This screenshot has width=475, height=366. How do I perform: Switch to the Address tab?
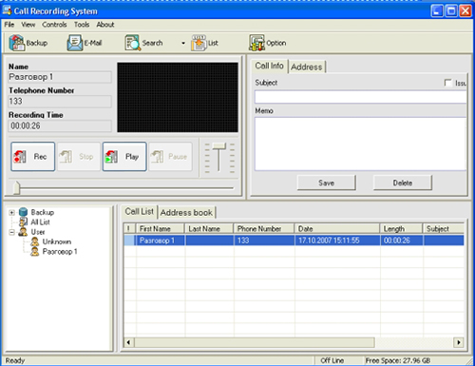coord(307,67)
